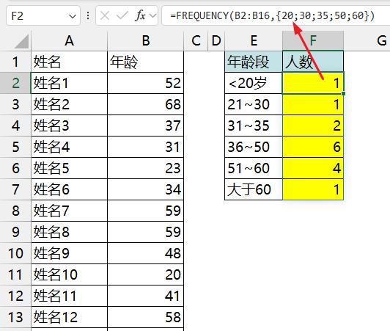Click header cell 年龄段

[254, 62]
